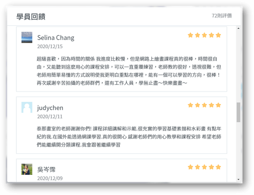Click the Selina Chang reviewer name
Image resolution: width=254 pixels, height=195 pixels.
pyautogui.click(x=55, y=38)
